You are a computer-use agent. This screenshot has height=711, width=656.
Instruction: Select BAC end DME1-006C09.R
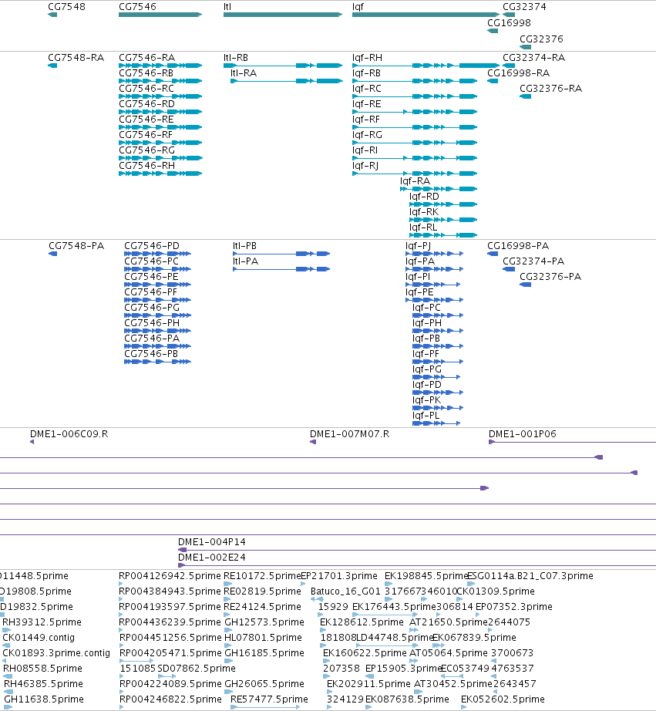click(69, 434)
